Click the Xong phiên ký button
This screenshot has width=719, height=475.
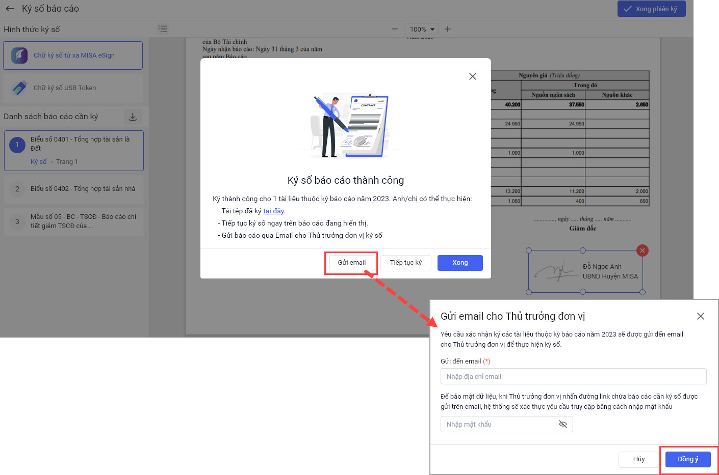pyautogui.click(x=651, y=9)
